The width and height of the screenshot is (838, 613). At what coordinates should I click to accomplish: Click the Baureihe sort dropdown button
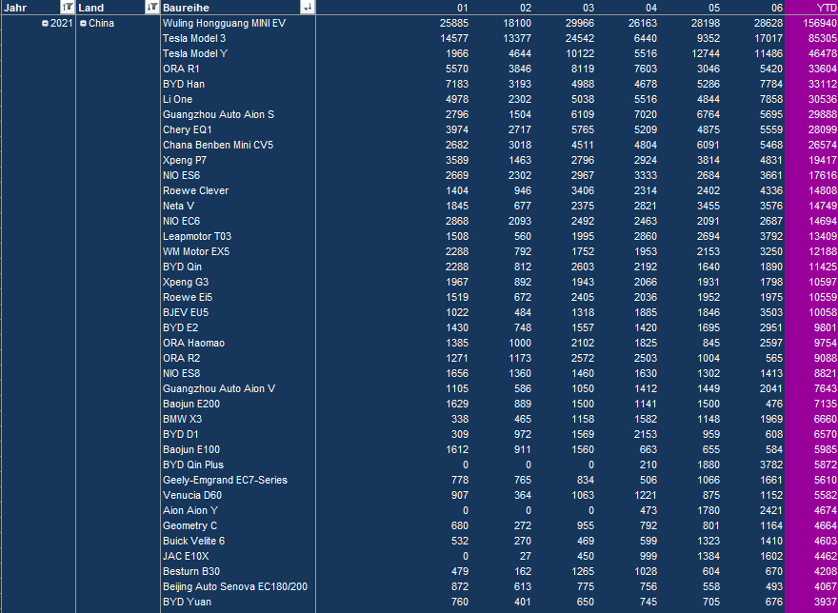click(x=307, y=8)
